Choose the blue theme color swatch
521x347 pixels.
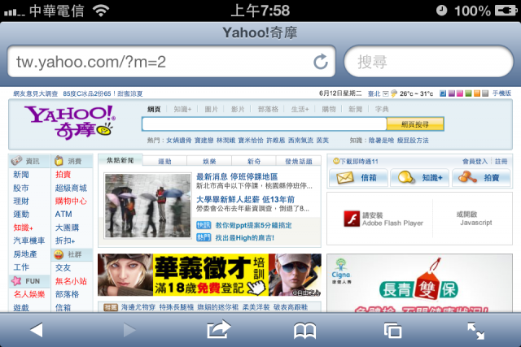click(443, 93)
